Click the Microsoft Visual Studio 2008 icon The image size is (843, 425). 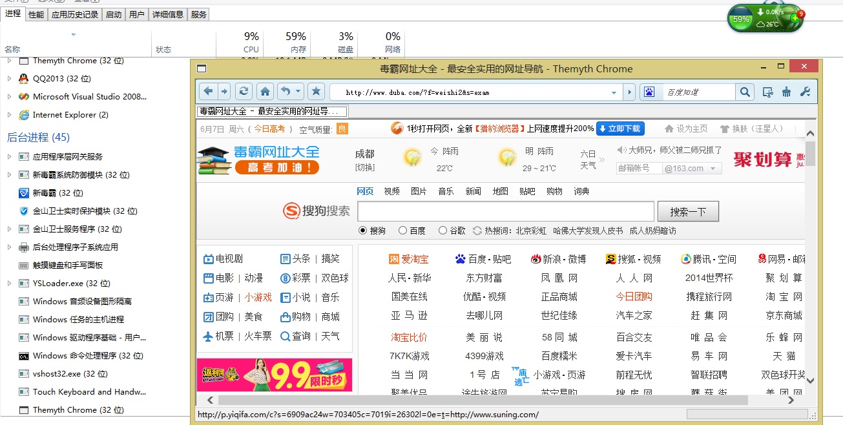[24, 97]
